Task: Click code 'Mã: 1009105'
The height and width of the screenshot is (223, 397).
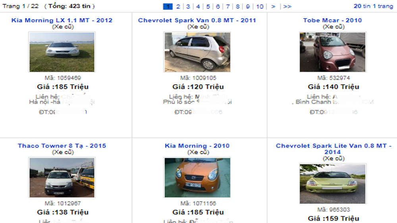Action: tap(198, 78)
